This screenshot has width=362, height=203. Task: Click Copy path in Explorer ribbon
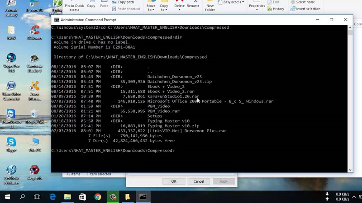tap(123, 2)
